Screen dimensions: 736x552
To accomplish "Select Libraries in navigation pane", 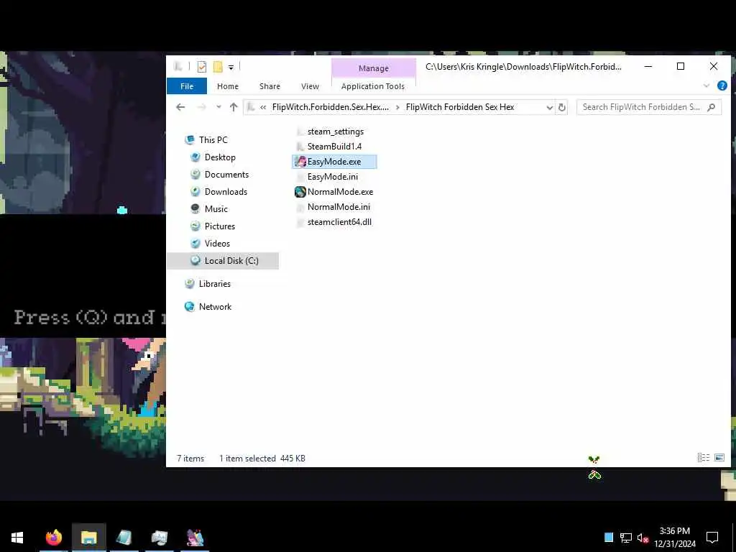I will pos(214,283).
